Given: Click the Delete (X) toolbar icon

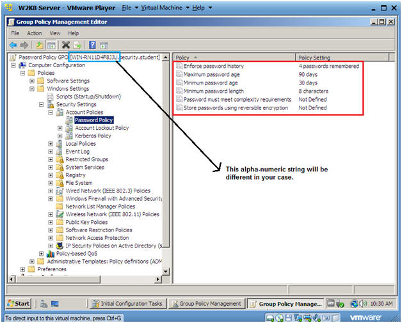Looking at the screenshot, I should click(66, 45).
